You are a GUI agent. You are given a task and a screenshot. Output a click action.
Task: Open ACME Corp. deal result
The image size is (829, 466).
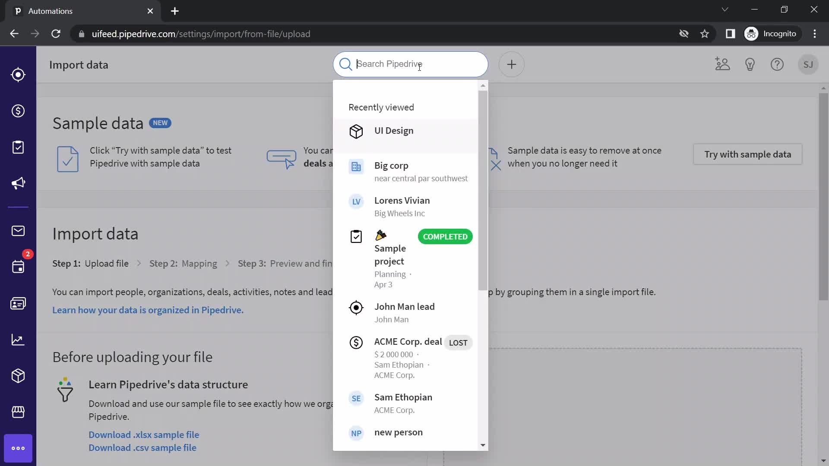(x=405, y=358)
